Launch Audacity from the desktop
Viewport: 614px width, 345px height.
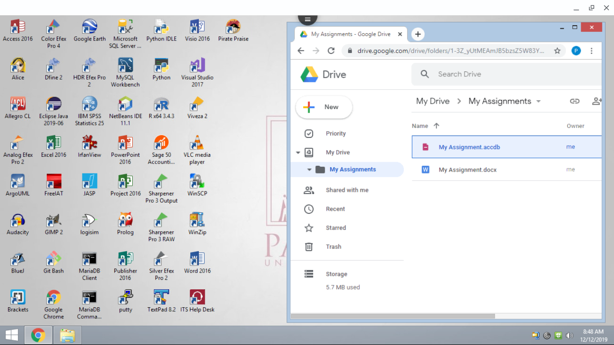(x=18, y=224)
